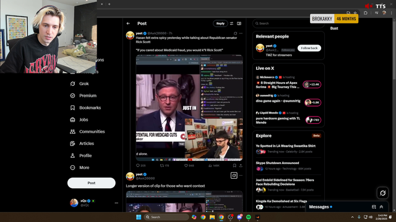Focus the X Search field
The width and height of the screenshot is (396, 222).
pos(288,23)
